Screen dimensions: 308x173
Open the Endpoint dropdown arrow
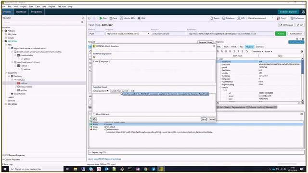[148, 34]
